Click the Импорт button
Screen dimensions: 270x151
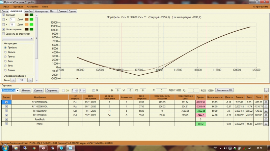pos(26,90)
